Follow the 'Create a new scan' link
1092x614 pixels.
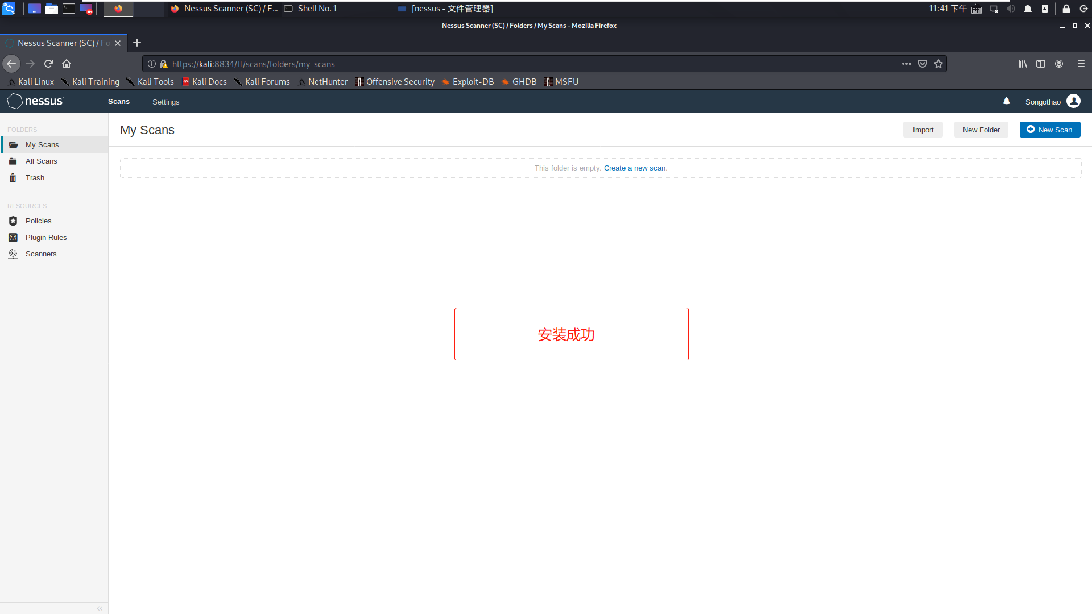tap(634, 168)
